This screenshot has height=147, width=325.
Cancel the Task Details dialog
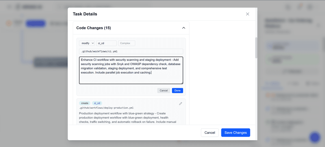pos(210,133)
